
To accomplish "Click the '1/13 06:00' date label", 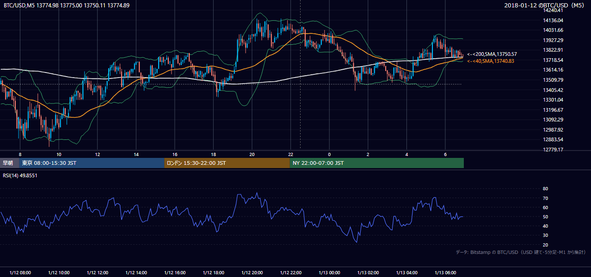I will point(445,273).
